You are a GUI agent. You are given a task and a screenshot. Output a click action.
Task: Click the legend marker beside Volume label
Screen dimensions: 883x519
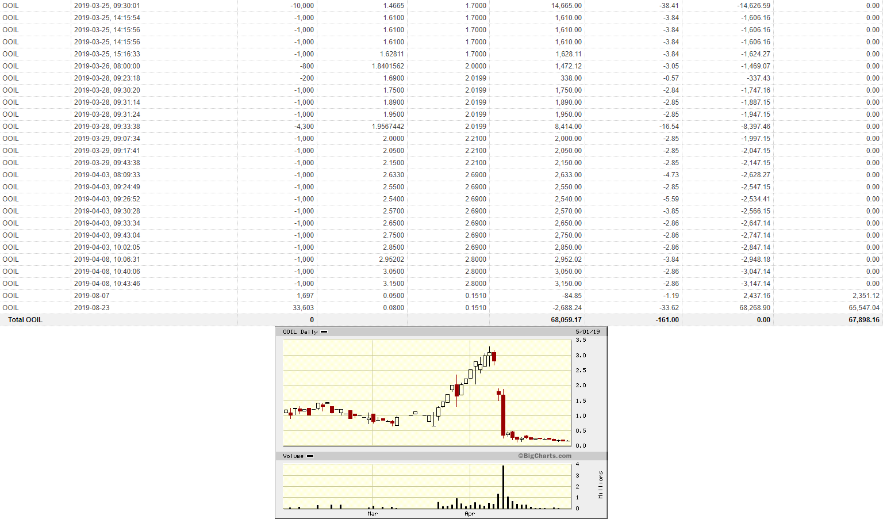pos(310,456)
